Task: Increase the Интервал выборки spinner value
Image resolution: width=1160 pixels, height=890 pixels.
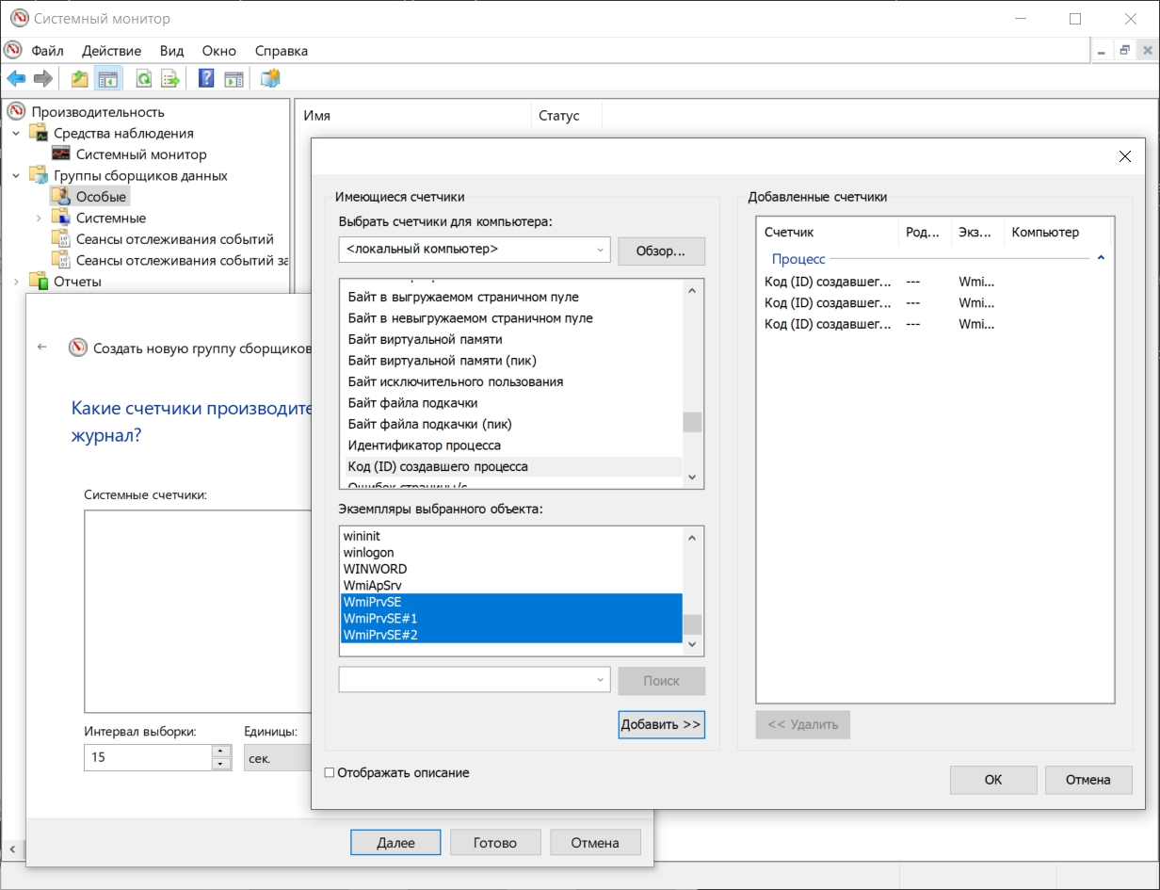Action: tap(221, 751)
